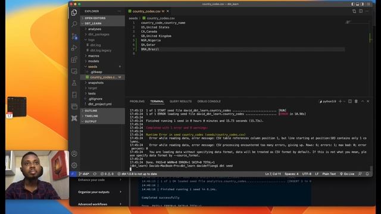
Task: Expand the Open Editors section
Action: [x=102, y=18]
